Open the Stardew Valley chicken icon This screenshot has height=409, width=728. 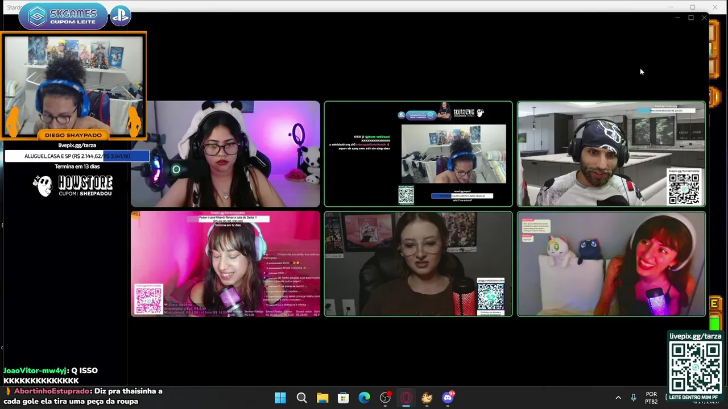pyautogui.click(x=427, y=398)
